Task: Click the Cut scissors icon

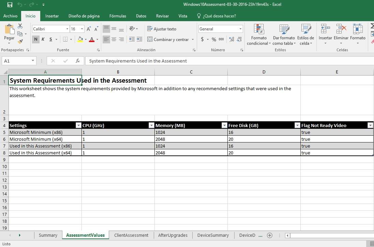Action: pos(20,26)
